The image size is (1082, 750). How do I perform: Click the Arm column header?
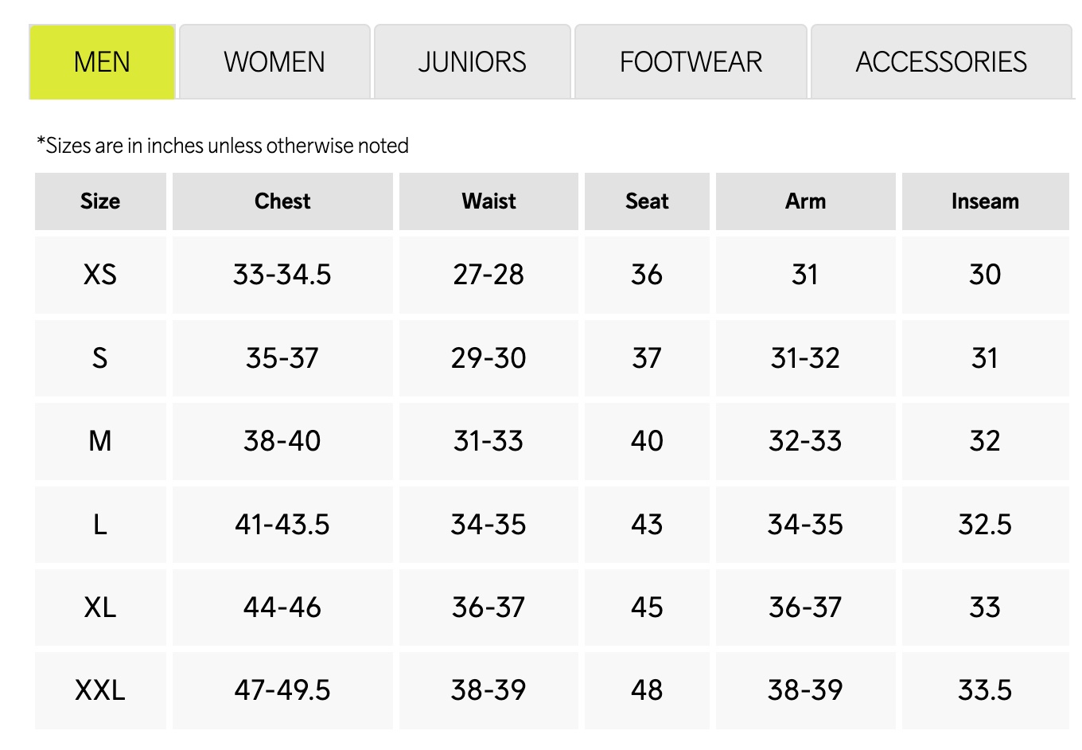coord(805,201)
